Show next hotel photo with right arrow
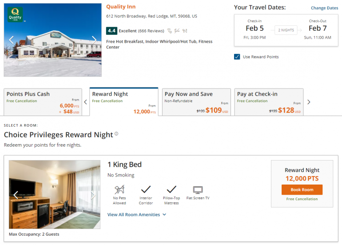 coord(94,40)
